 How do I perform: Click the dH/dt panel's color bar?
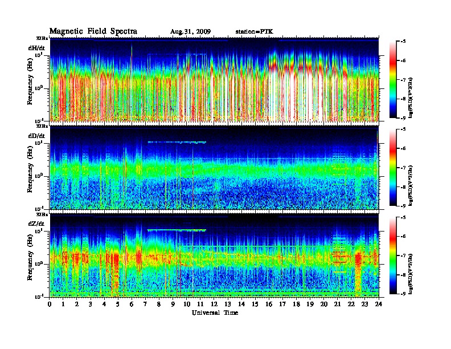point(393,80)
